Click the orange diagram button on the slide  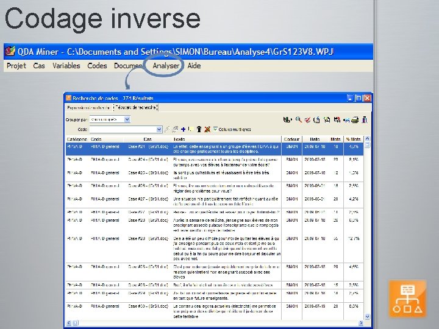point(407,299)
